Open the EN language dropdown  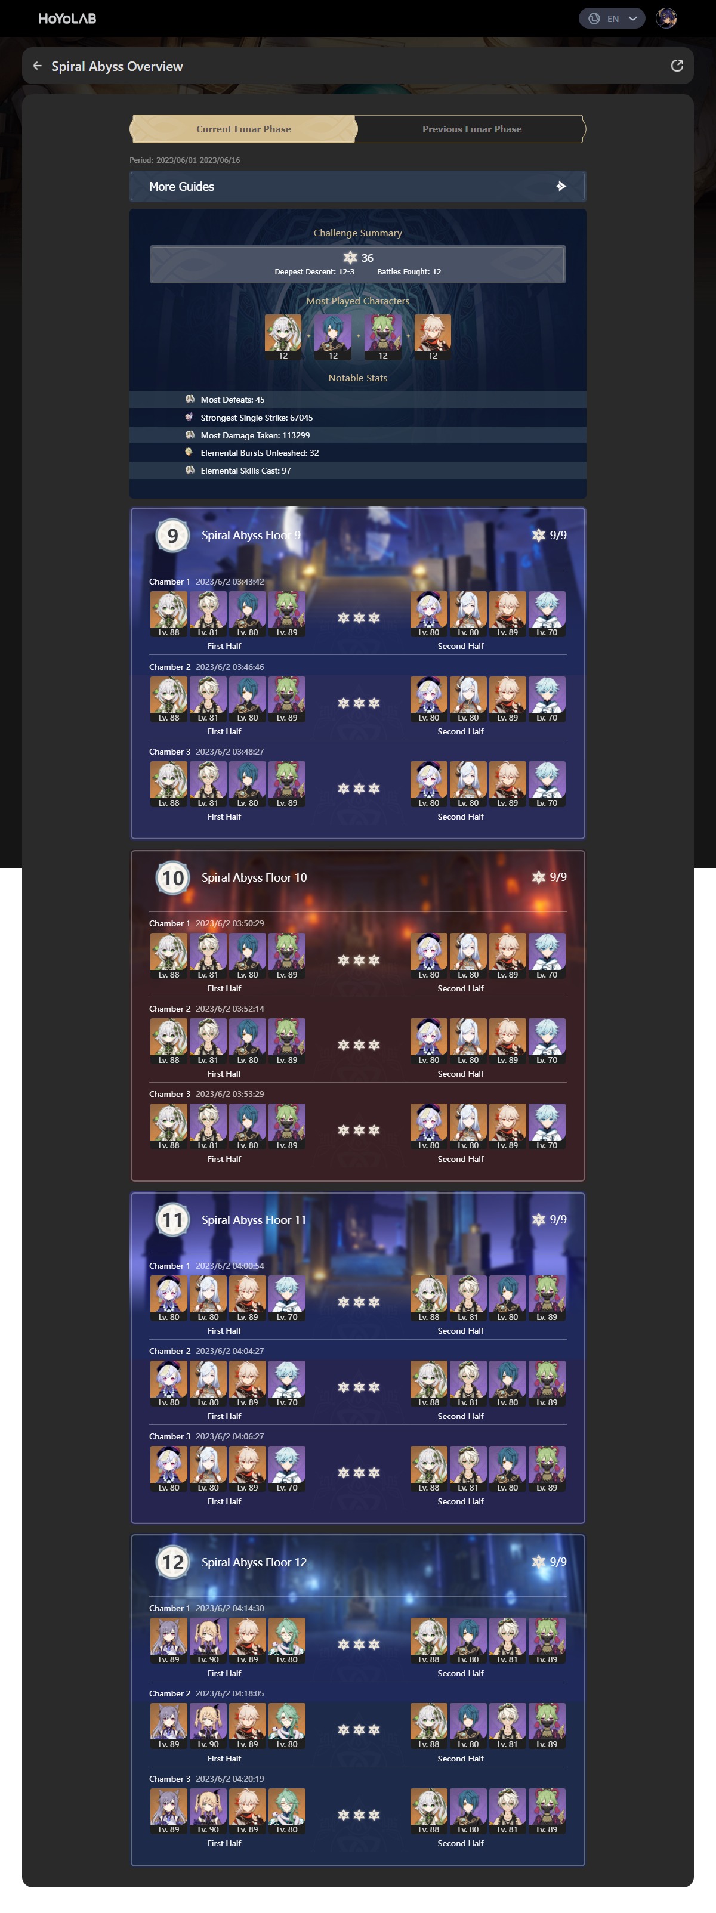612,18
